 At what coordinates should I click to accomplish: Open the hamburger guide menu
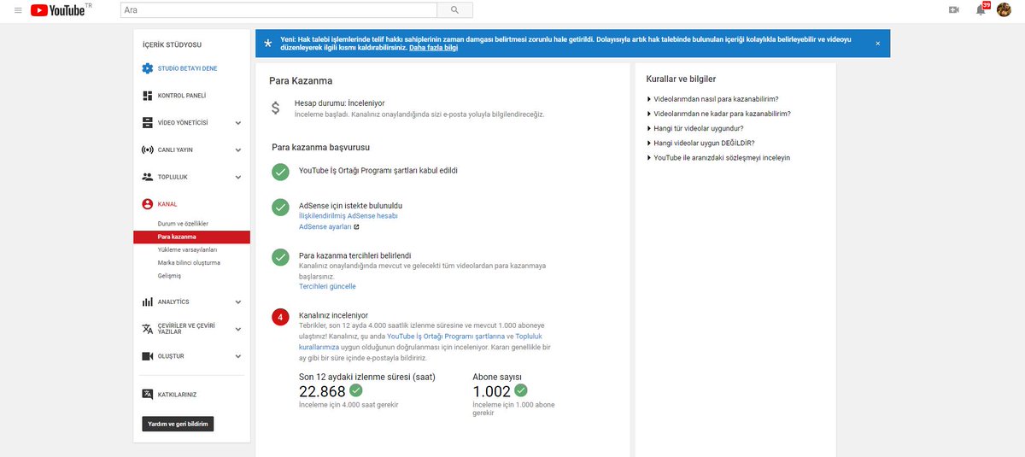pyautogui.click(x=18, y=10)
